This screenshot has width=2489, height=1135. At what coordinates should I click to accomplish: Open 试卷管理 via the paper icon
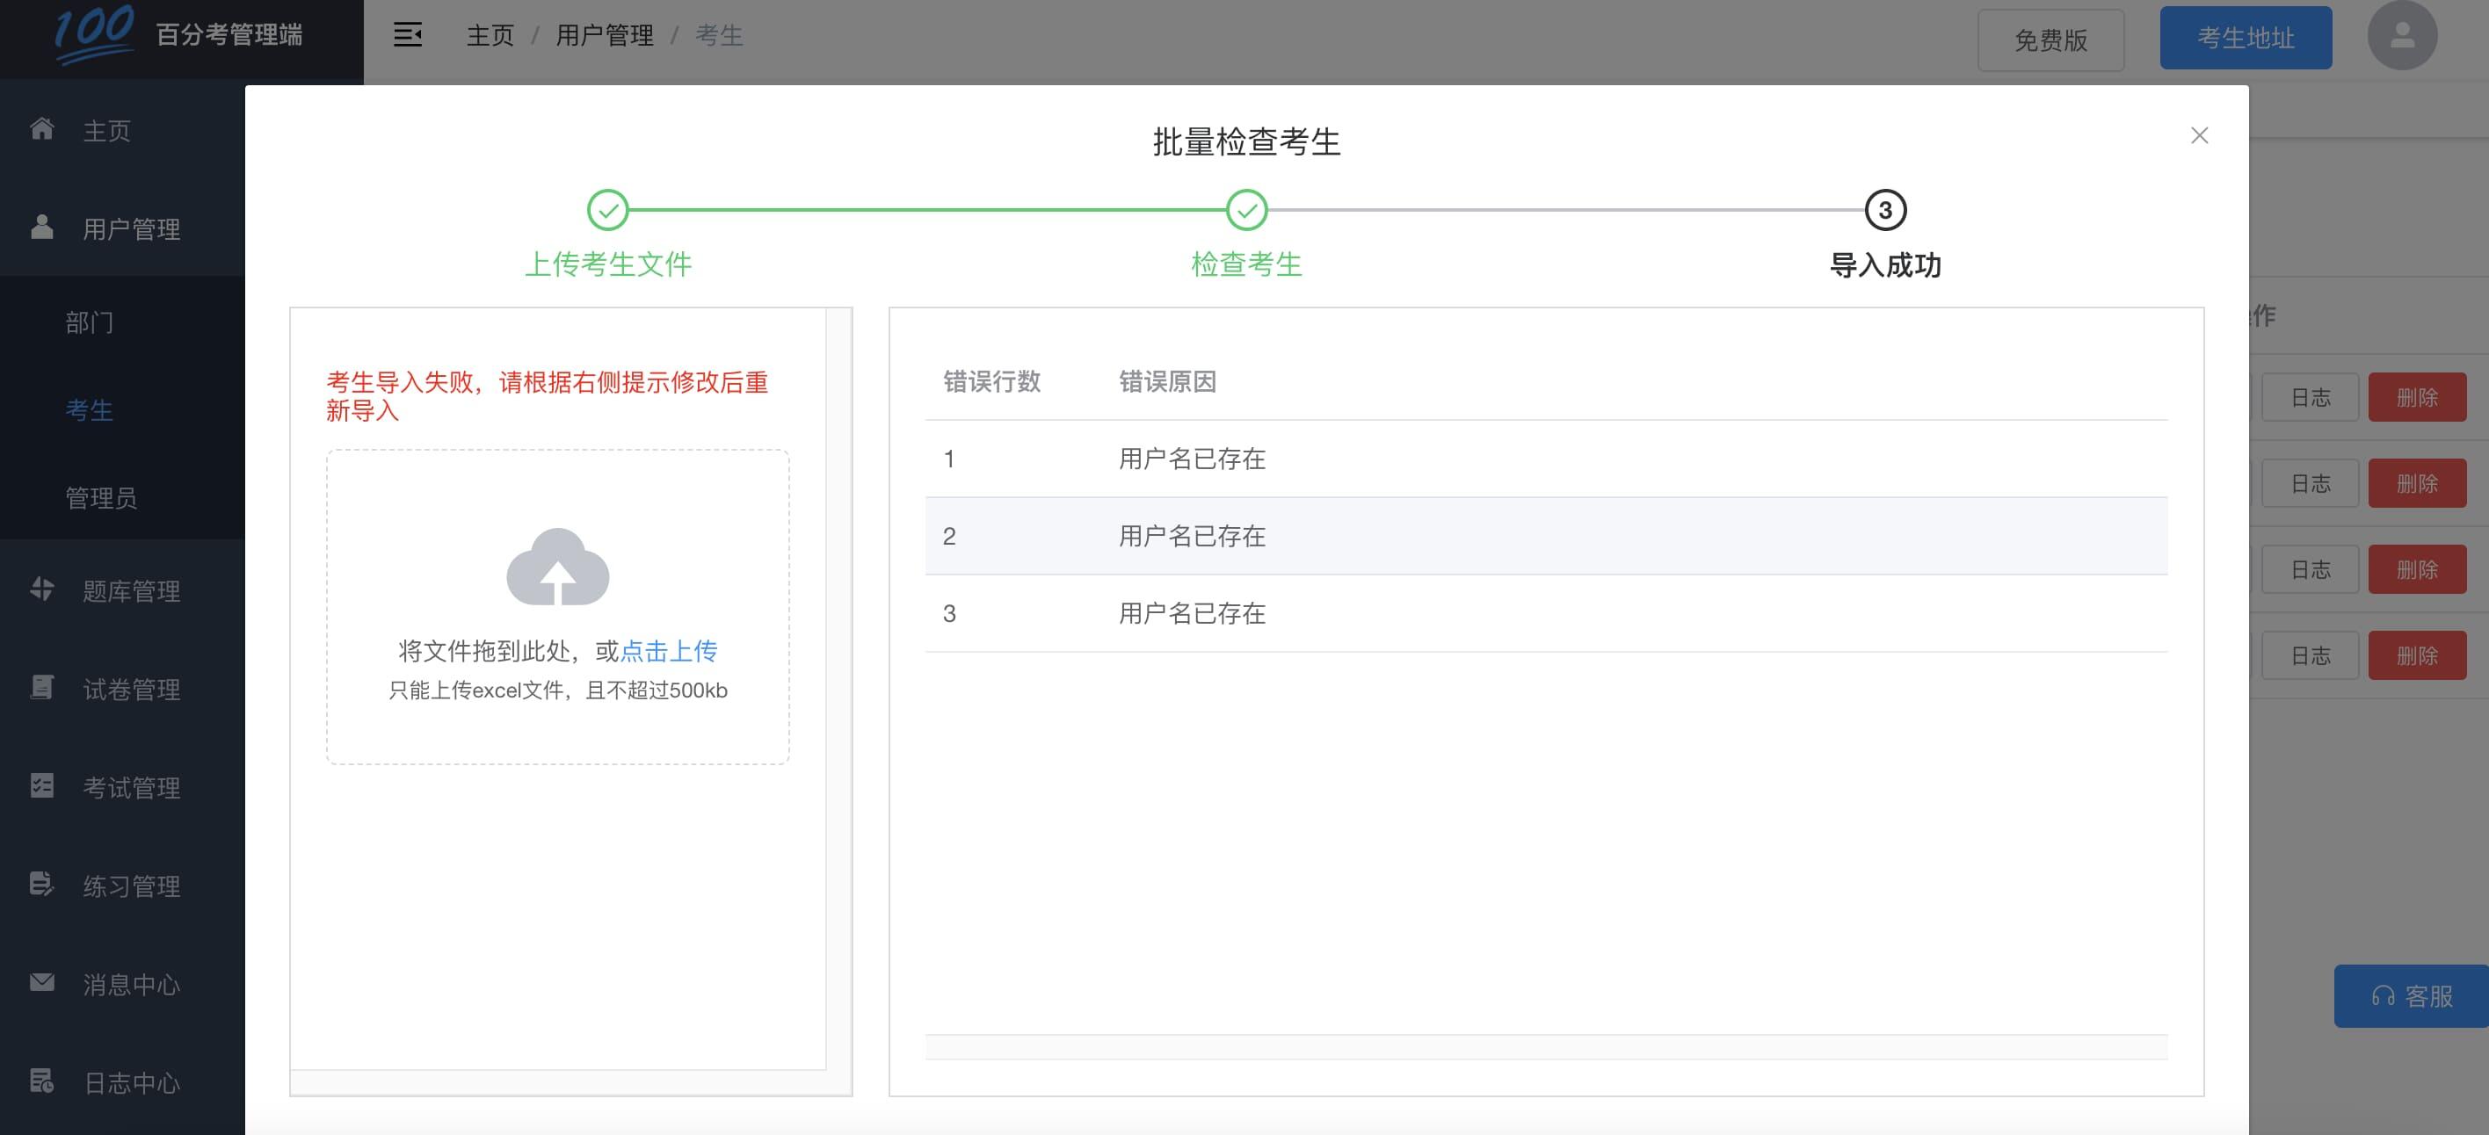pyautogui.click(x=42, y=690)
